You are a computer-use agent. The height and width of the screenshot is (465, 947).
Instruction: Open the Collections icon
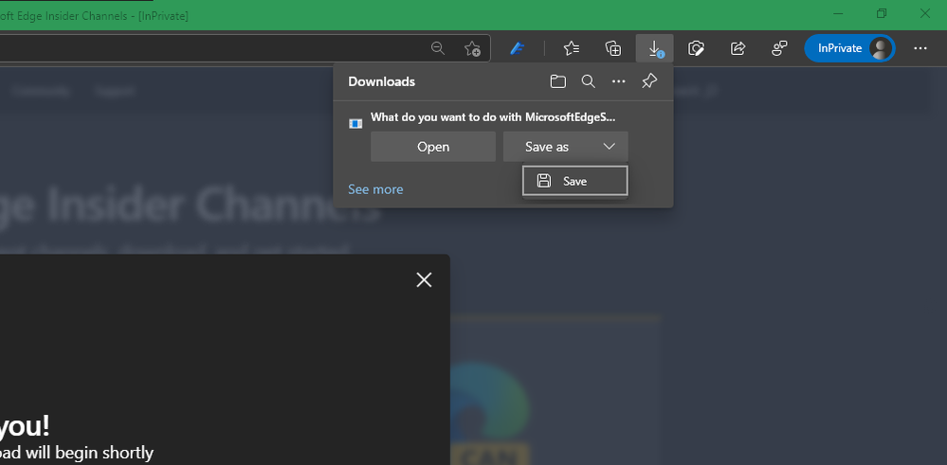coord(613,48)
